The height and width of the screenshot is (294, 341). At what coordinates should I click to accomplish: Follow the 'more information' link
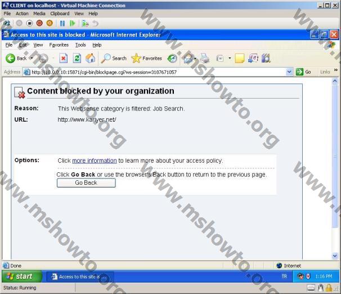click(x=95, y=161)
